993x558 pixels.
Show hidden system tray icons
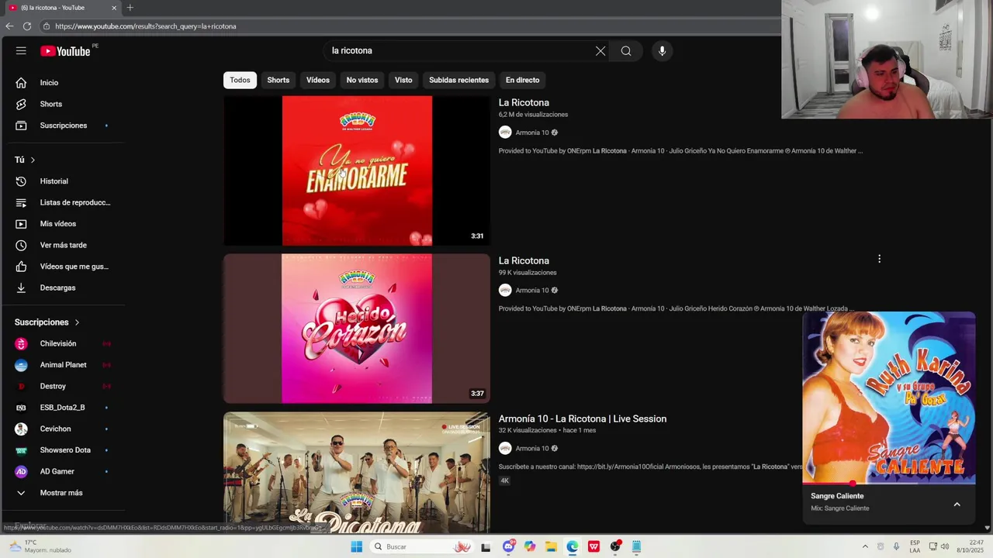click(865, 546)
